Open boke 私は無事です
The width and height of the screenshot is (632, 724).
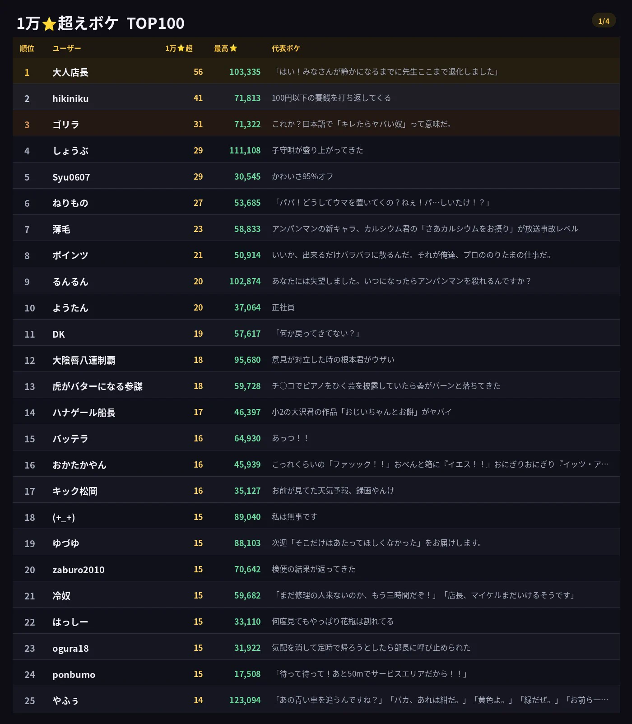click(295, 517)
